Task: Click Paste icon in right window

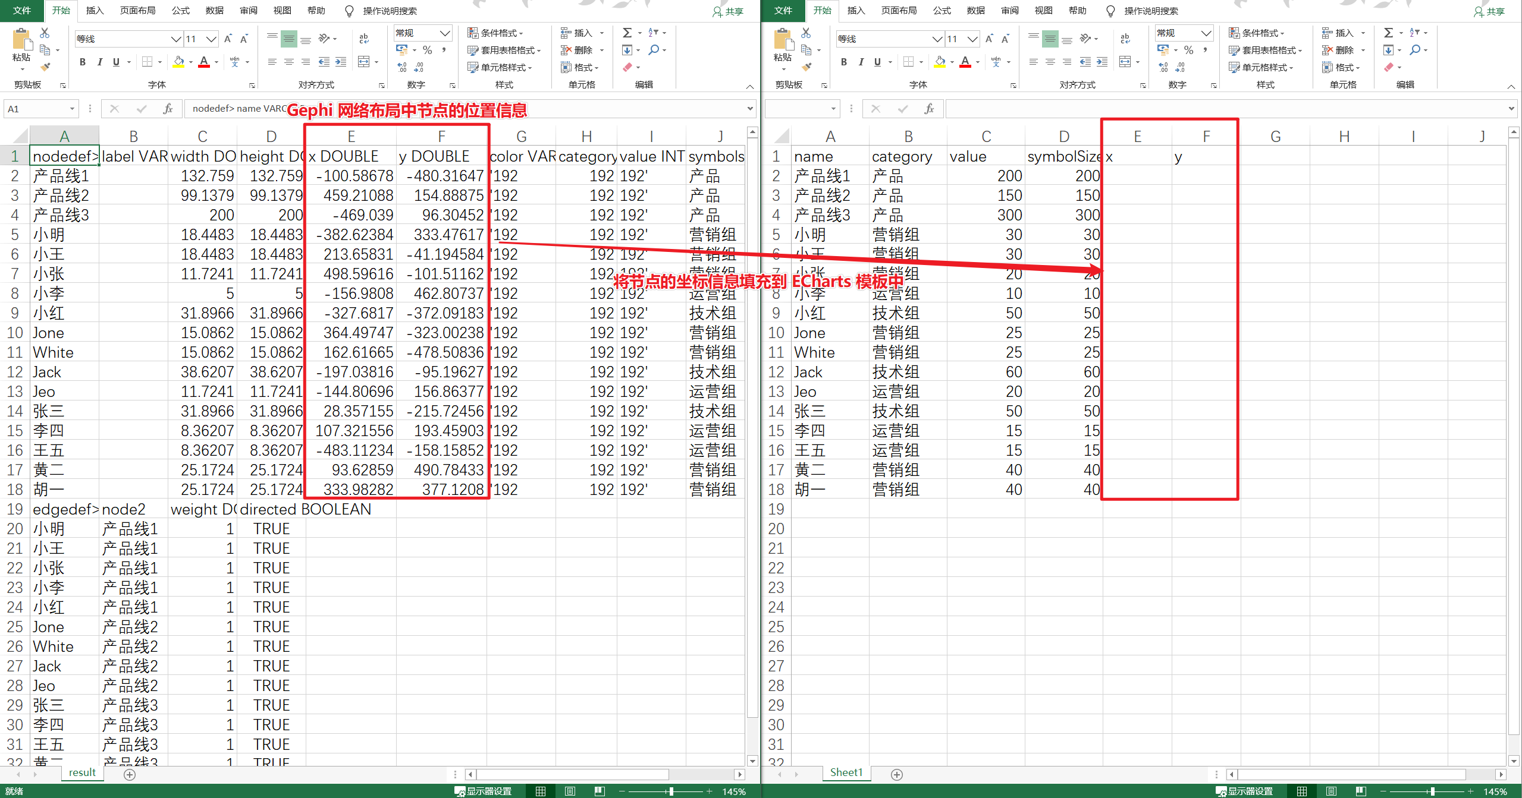Action: click(x=783, y=40)
